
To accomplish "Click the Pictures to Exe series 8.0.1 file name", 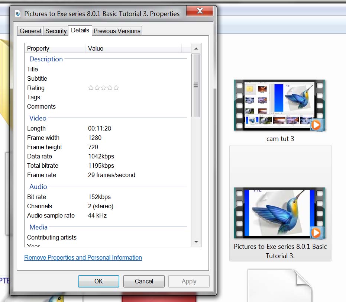I will (280, 251).
